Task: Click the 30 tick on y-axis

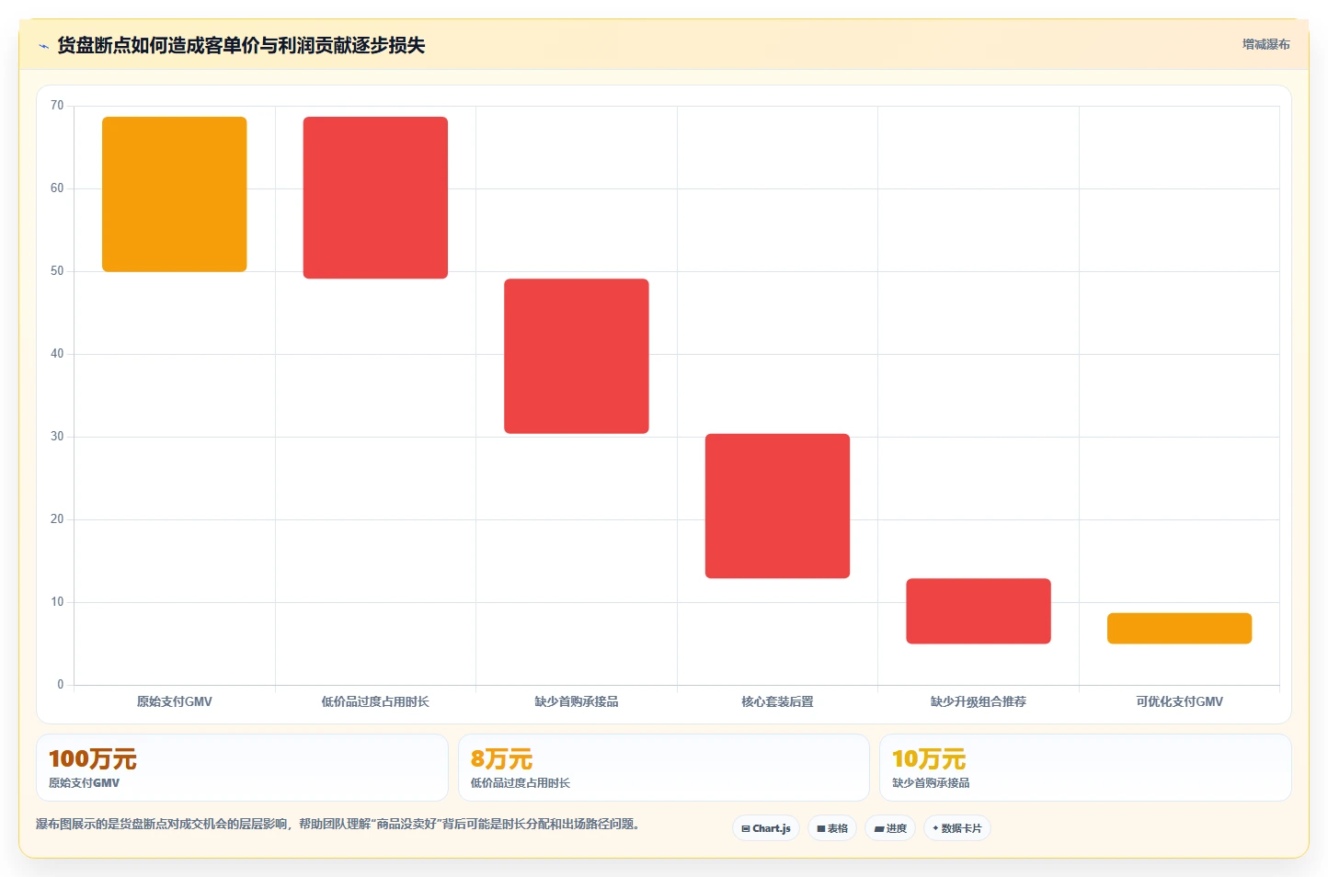Action: (57, 437)
